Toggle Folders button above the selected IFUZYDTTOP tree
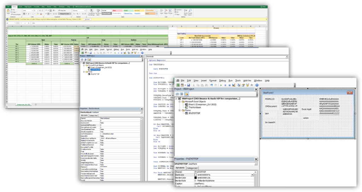Screen dimensions: 362x192 tap(186, 94)
